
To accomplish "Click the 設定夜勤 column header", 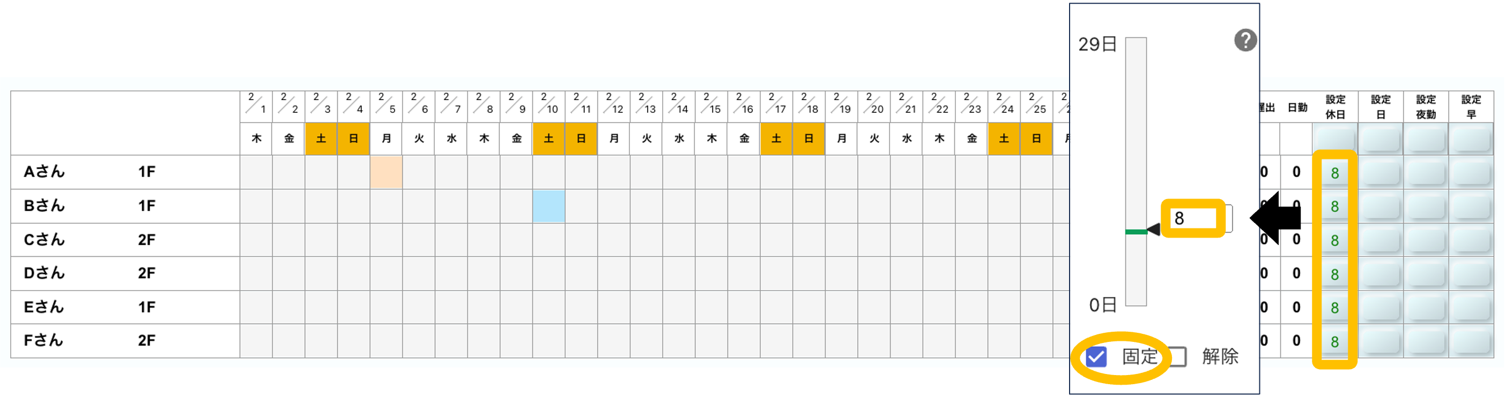I will point(1426,107).
